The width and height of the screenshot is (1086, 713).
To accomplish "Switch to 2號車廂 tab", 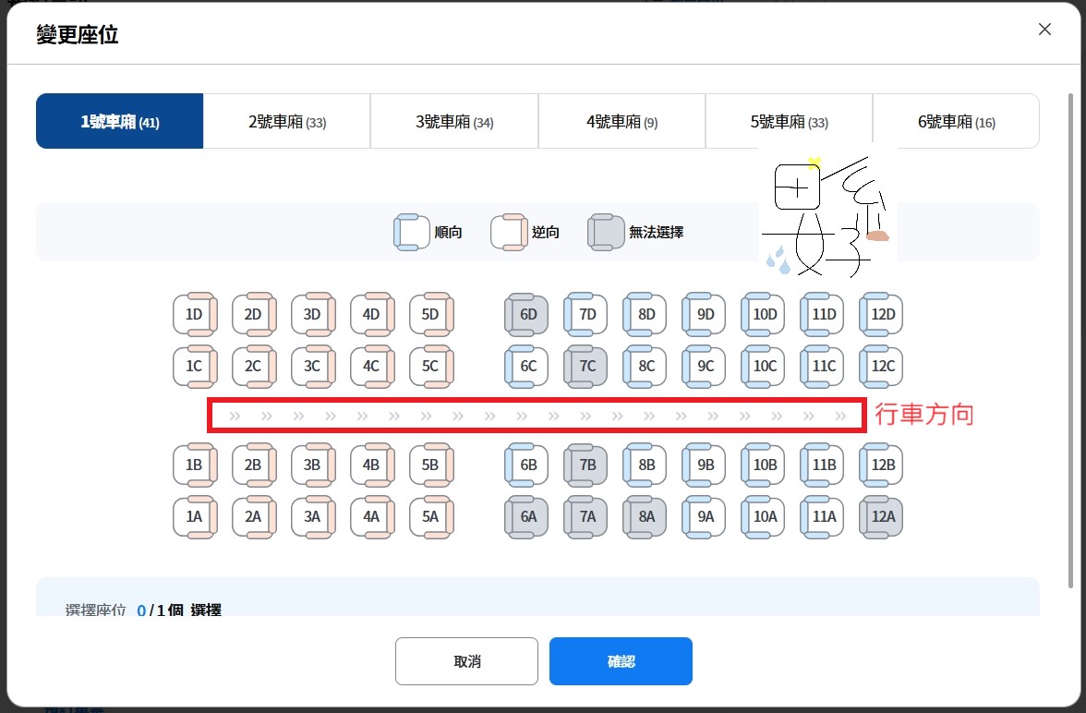I will coord(286,122).
